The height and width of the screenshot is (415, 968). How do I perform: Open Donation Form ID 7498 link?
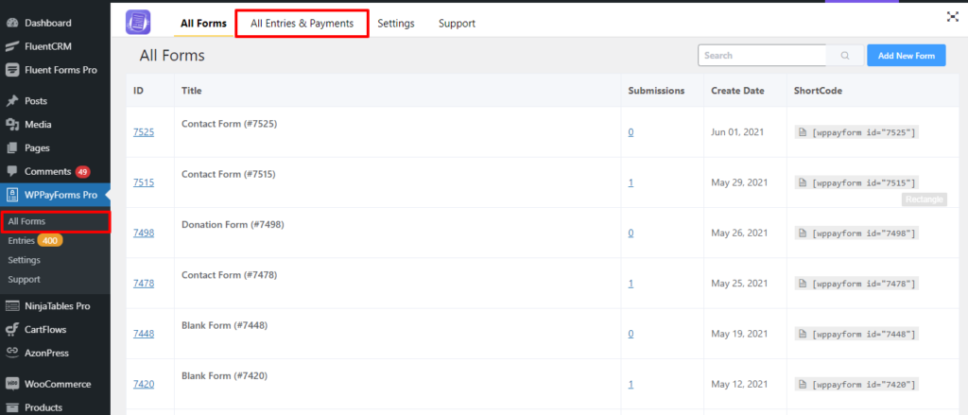tap(143, 233)
